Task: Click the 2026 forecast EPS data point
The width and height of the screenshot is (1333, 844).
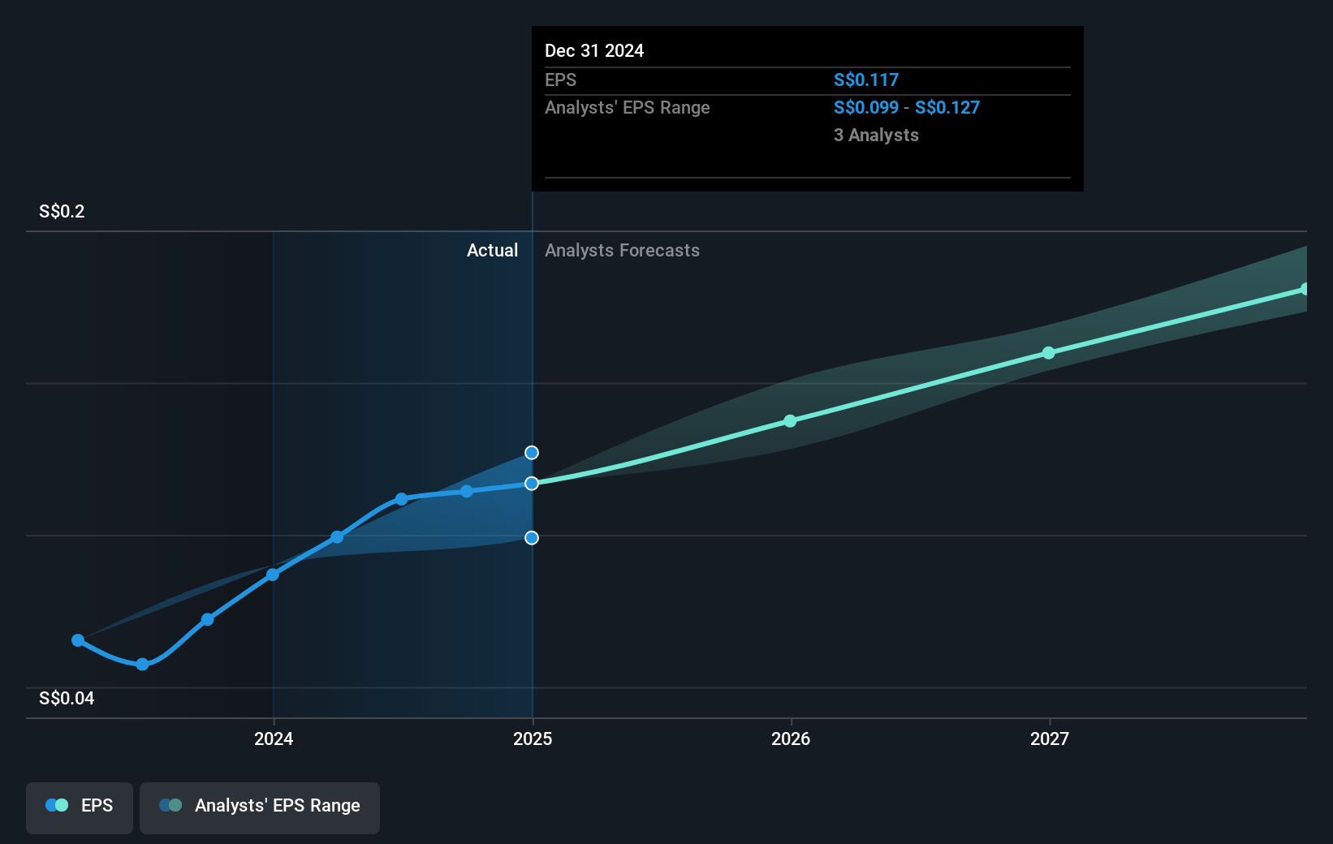Action: click(791, 421)
